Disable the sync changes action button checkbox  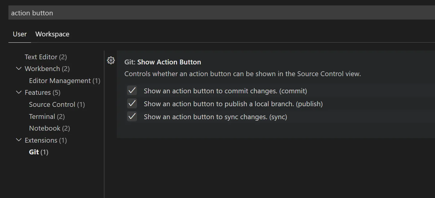pos(132,117)
